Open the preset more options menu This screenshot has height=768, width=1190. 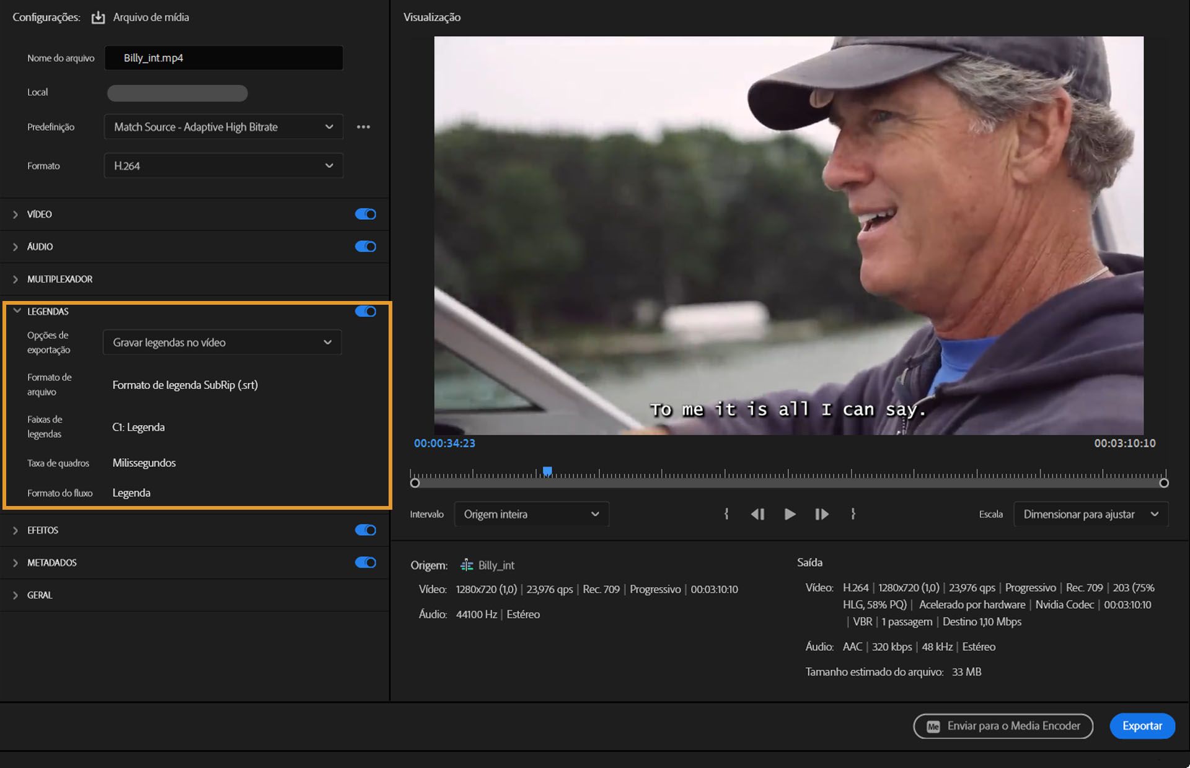click(x=363, y=127)
